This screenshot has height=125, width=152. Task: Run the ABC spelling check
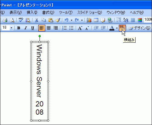pyautogui.click(x=21, y=20)
